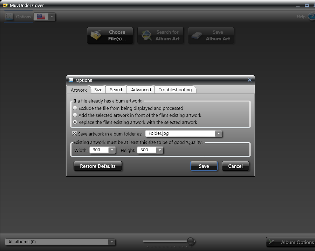The image size is (315, 251).
Task: Select Exclude the file from being displayed
Action: coord(75,108)
